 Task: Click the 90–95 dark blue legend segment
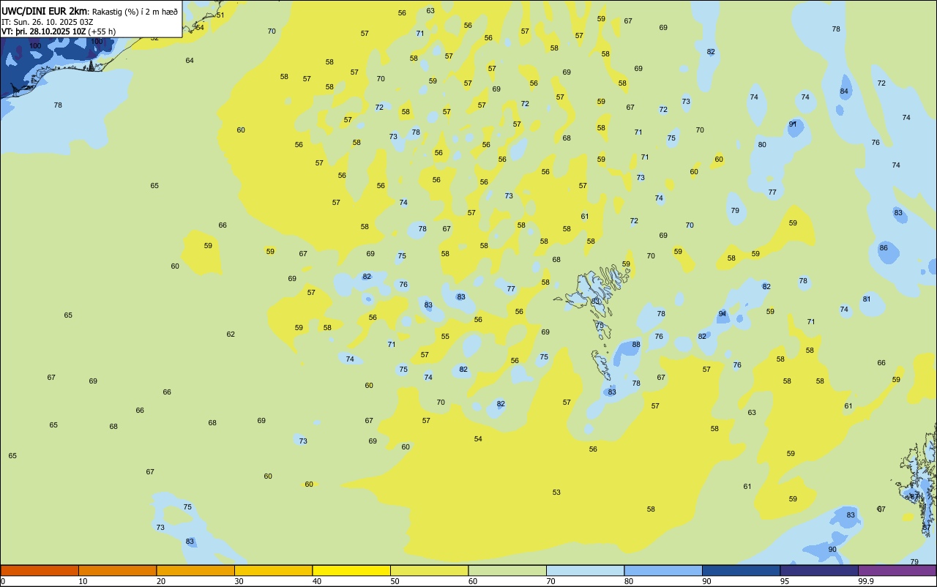[x=741, y=570]
